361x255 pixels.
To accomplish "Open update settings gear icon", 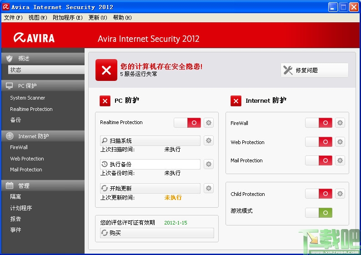I will click(x=209, y=188).
